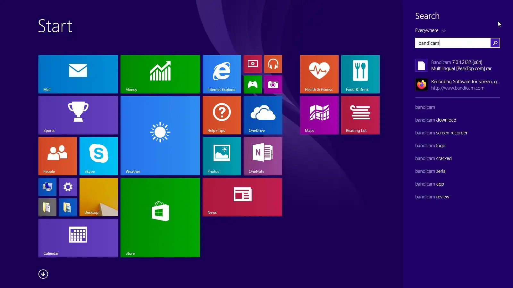This screenshot has width=513, height=288.
Task: Select the 'bandicam' search suggestion
Action: click(x=425, y=107)
